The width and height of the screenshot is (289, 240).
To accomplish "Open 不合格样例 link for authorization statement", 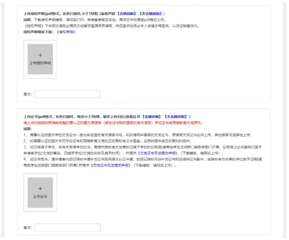I will coord(151,13).
